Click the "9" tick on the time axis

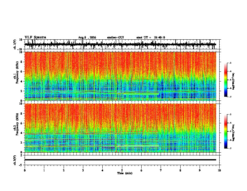coord(200,170)
